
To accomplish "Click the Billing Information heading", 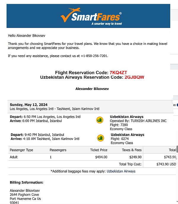I will tap(26, 182).
